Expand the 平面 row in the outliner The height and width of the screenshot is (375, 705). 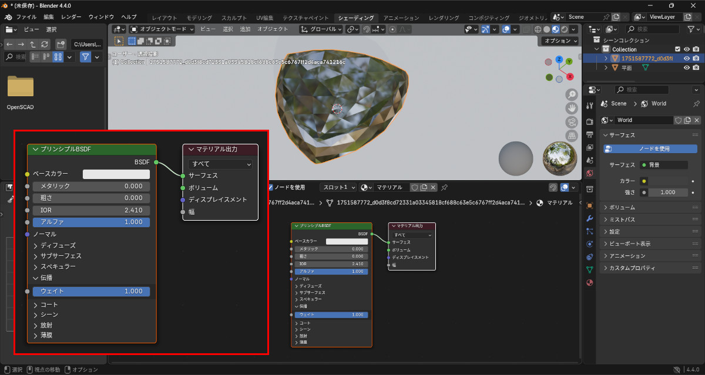click(606, 67)
